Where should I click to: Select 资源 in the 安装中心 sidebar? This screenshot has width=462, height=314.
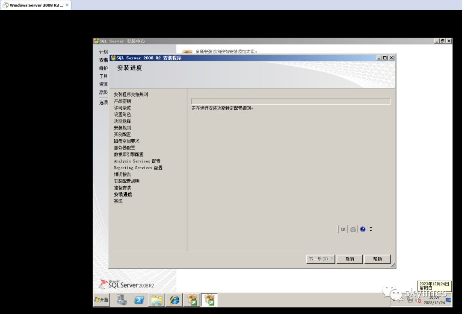[x=104, y=84]
